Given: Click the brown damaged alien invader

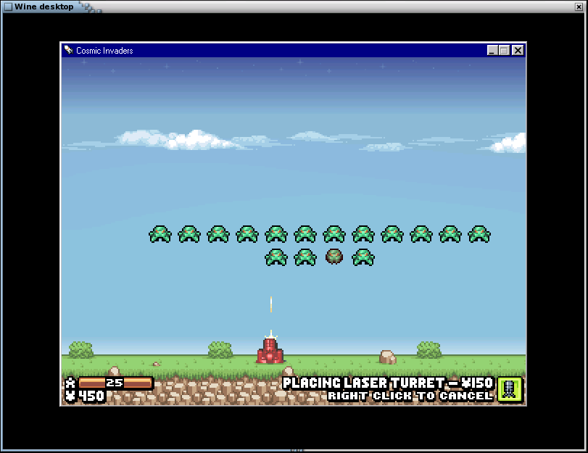Looking at the screenshot, I should point(334,257).
